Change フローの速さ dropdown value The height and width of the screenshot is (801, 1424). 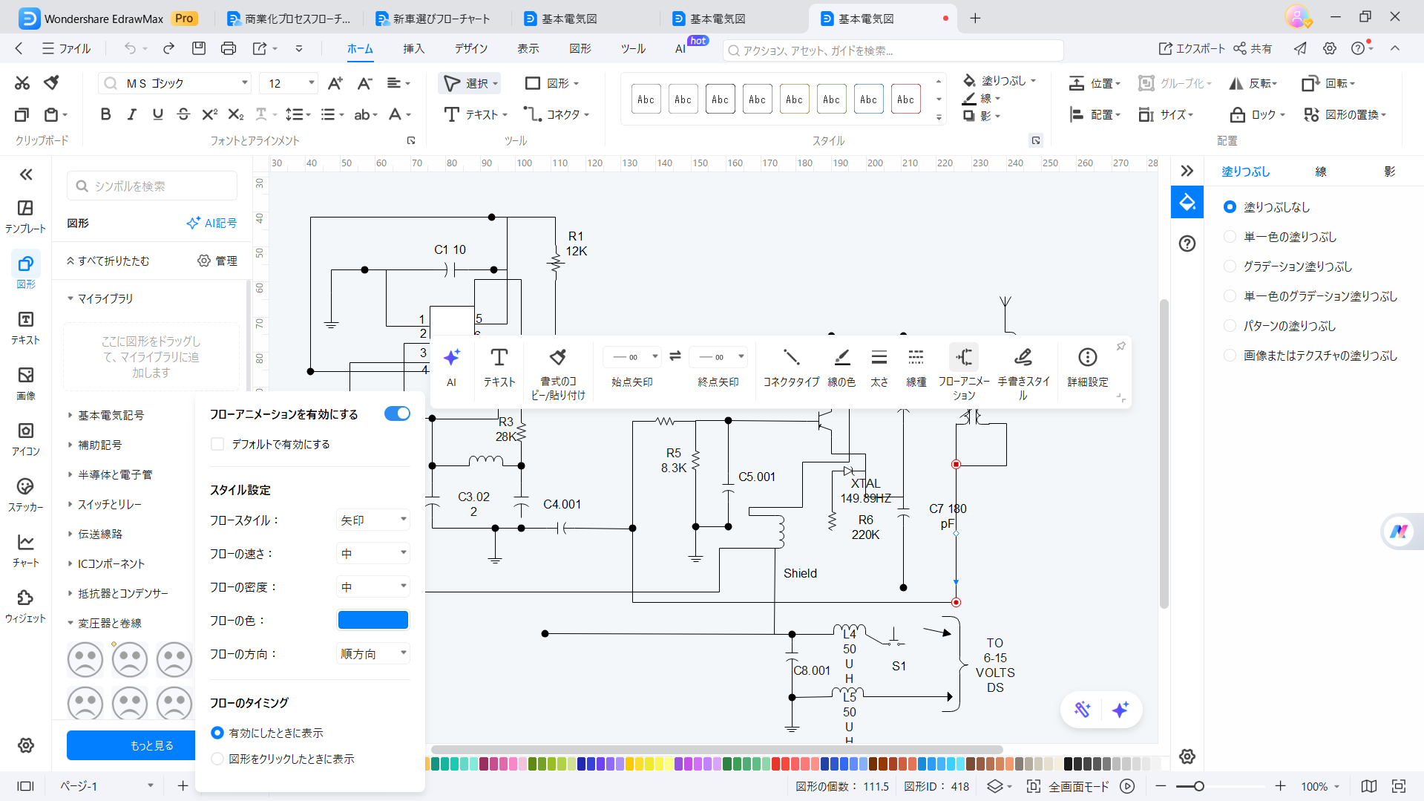point(373,553)
